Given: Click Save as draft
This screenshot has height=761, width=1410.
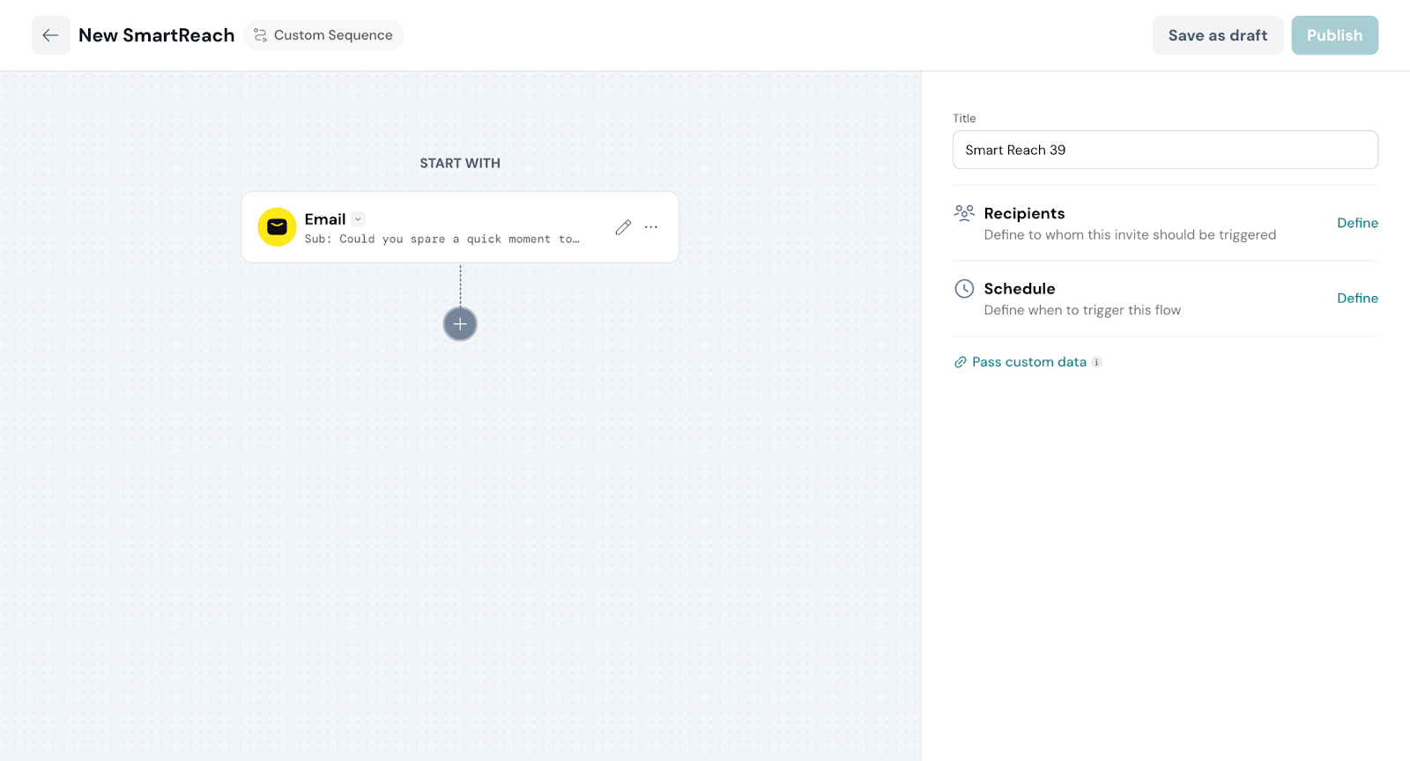Looking at the screenshot, I should pos(1217,35).
